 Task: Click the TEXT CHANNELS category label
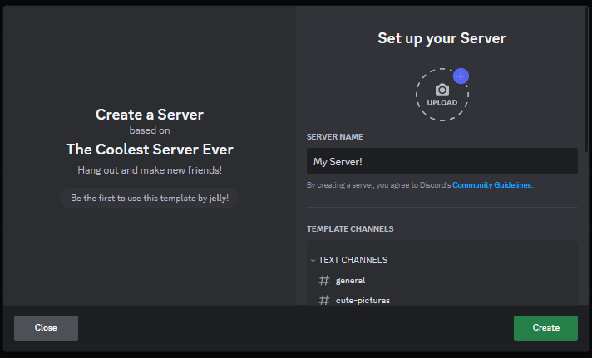(x=353, y=260)
